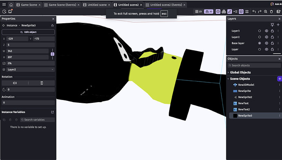The image size is (282, 160).
Task: Close the Layers panel
Action: point(279,19)
